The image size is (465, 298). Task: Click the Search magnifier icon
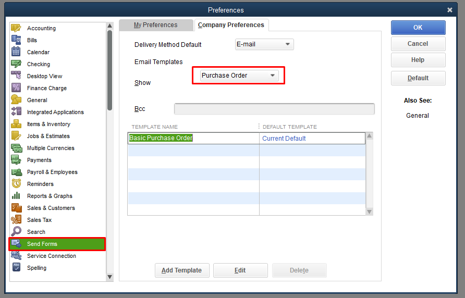16,231
